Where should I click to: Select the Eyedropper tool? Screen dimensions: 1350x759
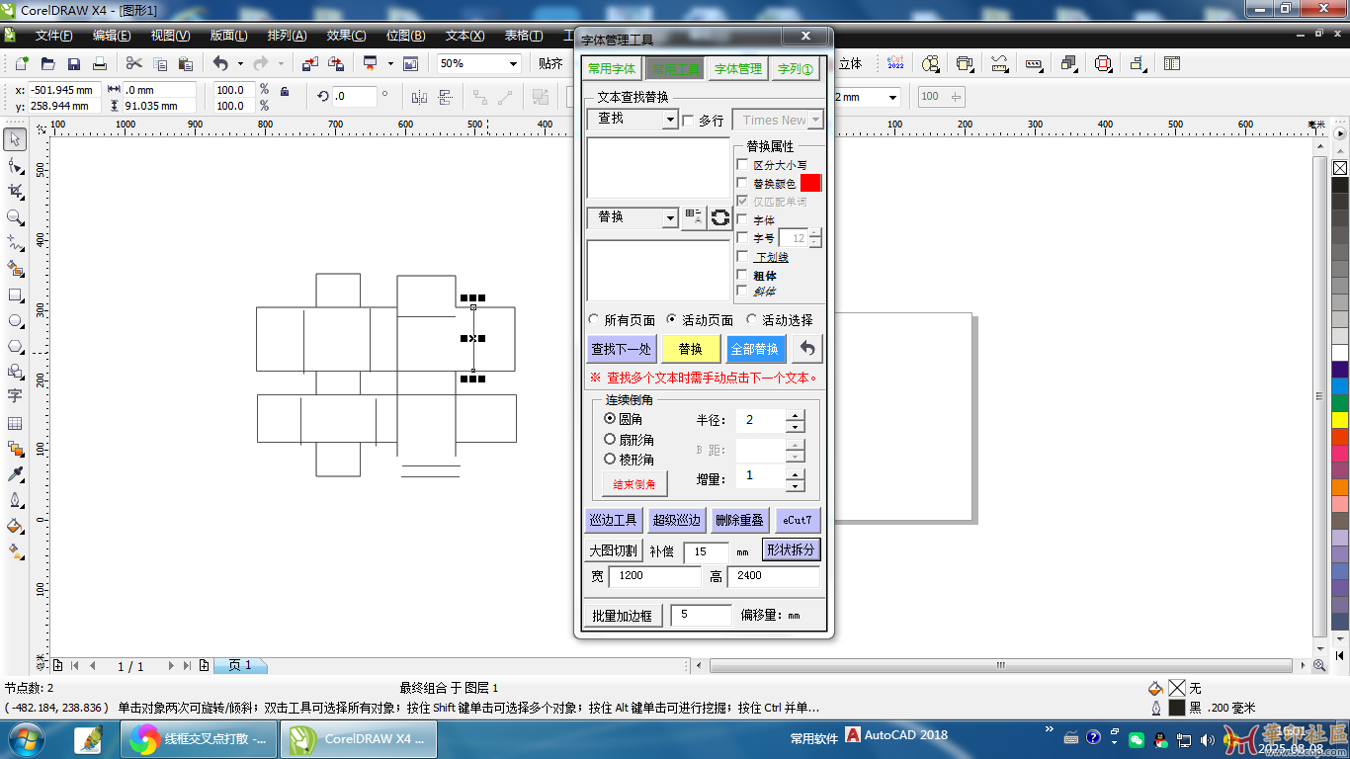(15, 474)
